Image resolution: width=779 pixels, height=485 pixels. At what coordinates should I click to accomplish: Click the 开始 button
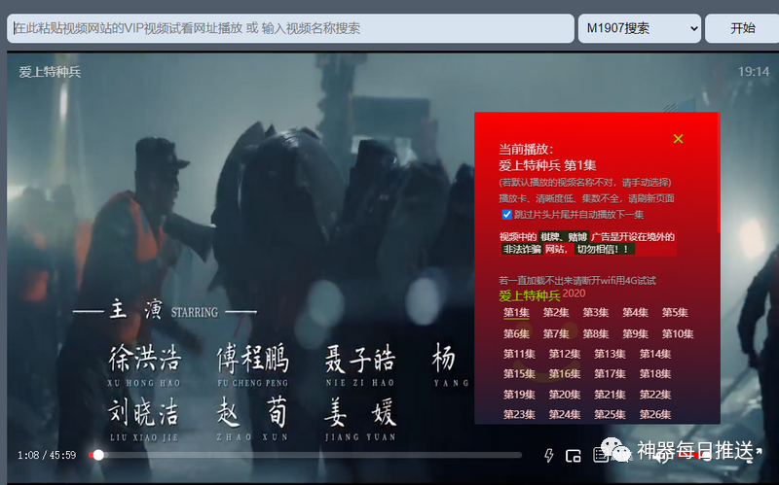point(742,28)
